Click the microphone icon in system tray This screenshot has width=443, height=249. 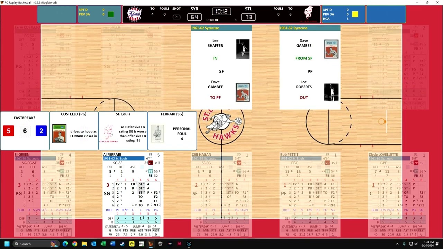coord(404,244)
